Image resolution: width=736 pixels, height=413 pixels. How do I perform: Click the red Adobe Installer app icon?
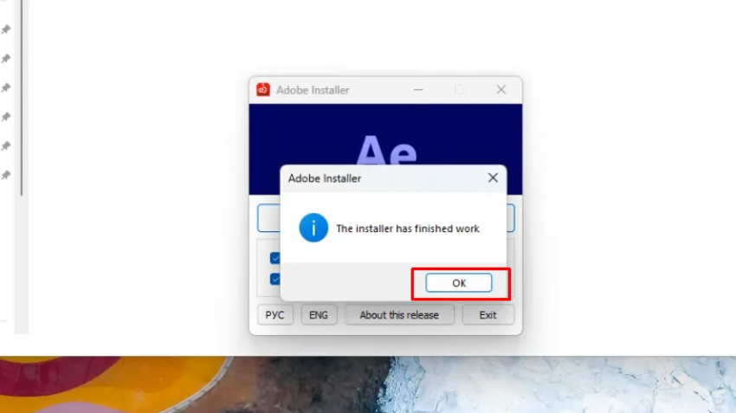click(x=263, y=89)
